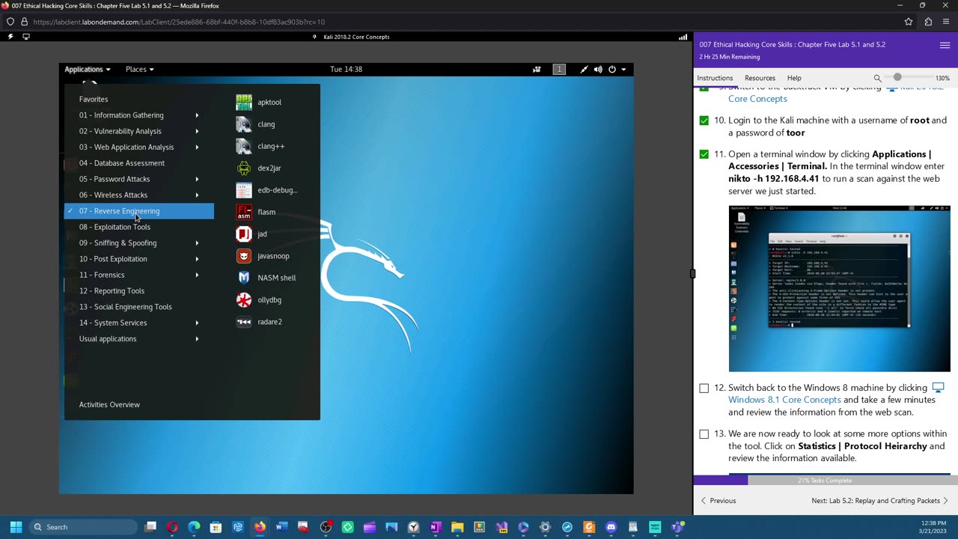The width and height of the screenshot is (958, 539).
Task: Open Activities Overview
Action: [x=109, y=405]
